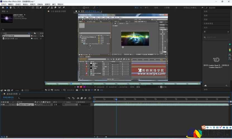Click the delete trash icon in project panel

(x=23, y=90)
